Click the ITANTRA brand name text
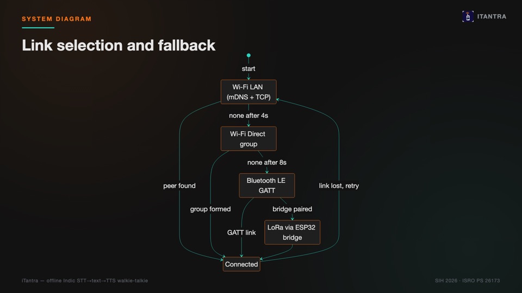522x293 pixels. pos(492,17)
